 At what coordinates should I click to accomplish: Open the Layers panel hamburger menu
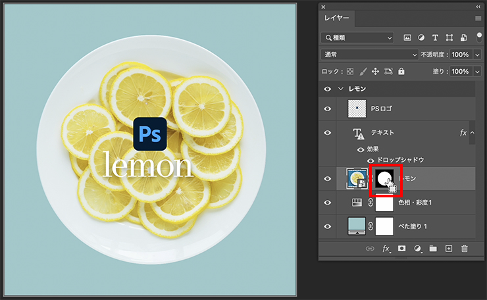tap(478, 19)
